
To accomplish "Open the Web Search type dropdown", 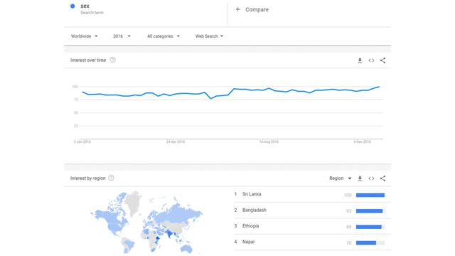I will click(x=209, y=36).
